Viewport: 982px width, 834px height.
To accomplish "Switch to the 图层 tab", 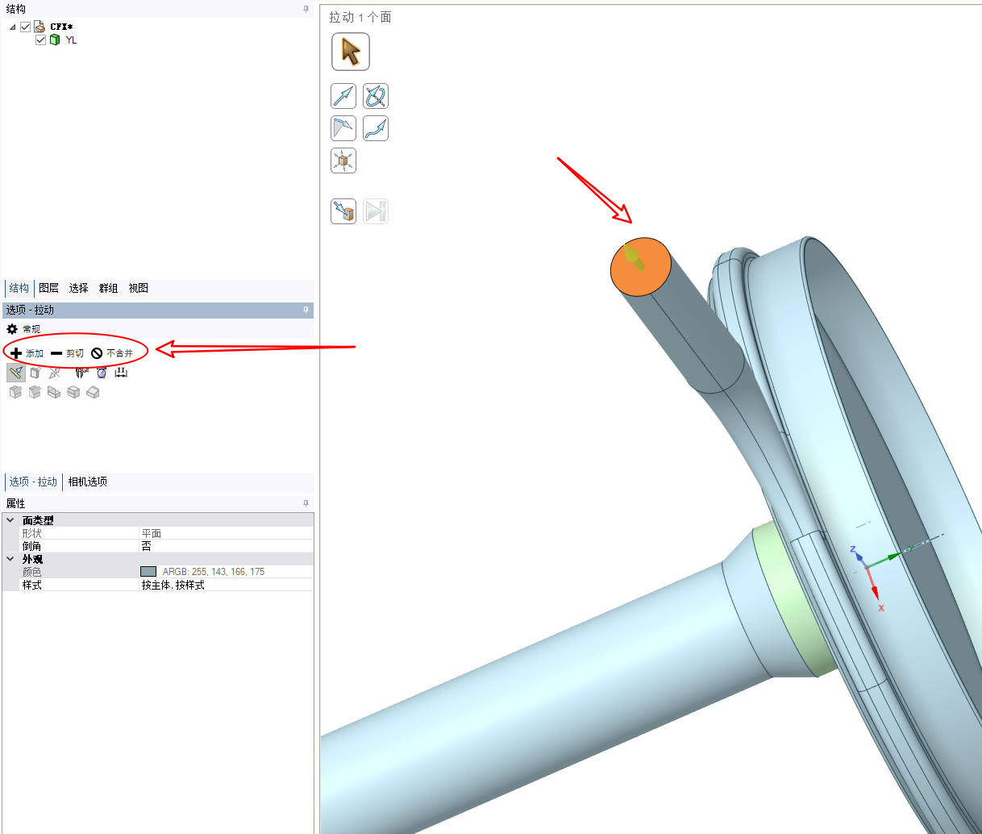I will 48,288.
